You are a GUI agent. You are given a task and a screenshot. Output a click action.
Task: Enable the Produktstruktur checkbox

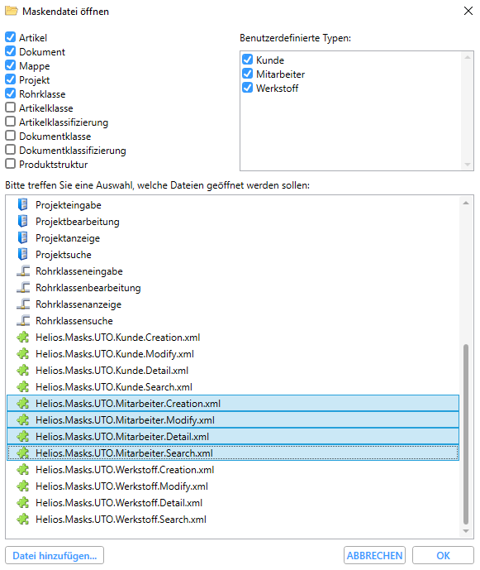click(11, 164)
